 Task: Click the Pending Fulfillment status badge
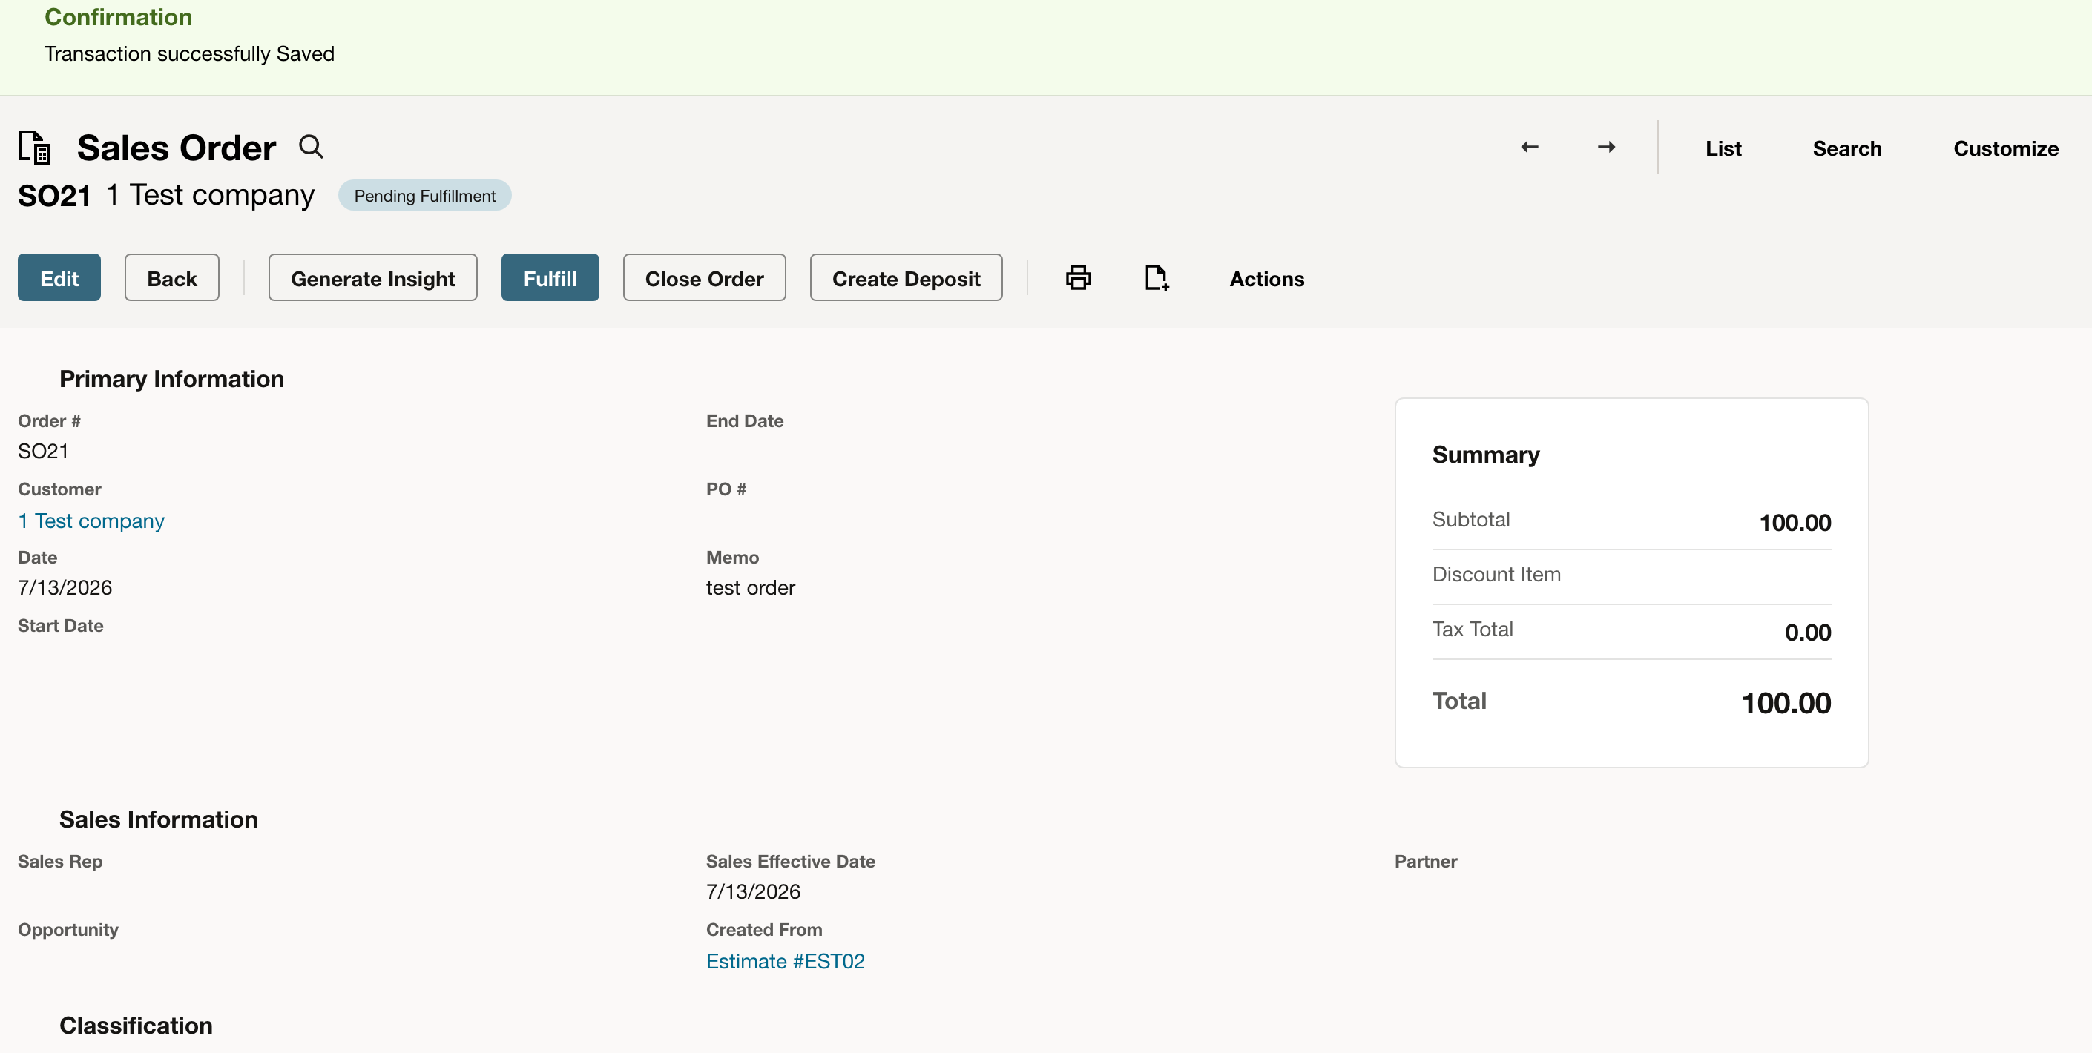pos(424,196)
